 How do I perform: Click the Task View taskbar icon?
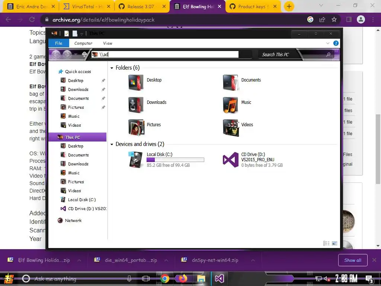point(146,279)
